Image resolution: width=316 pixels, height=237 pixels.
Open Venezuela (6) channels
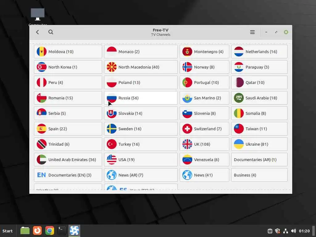click(204, 160)
